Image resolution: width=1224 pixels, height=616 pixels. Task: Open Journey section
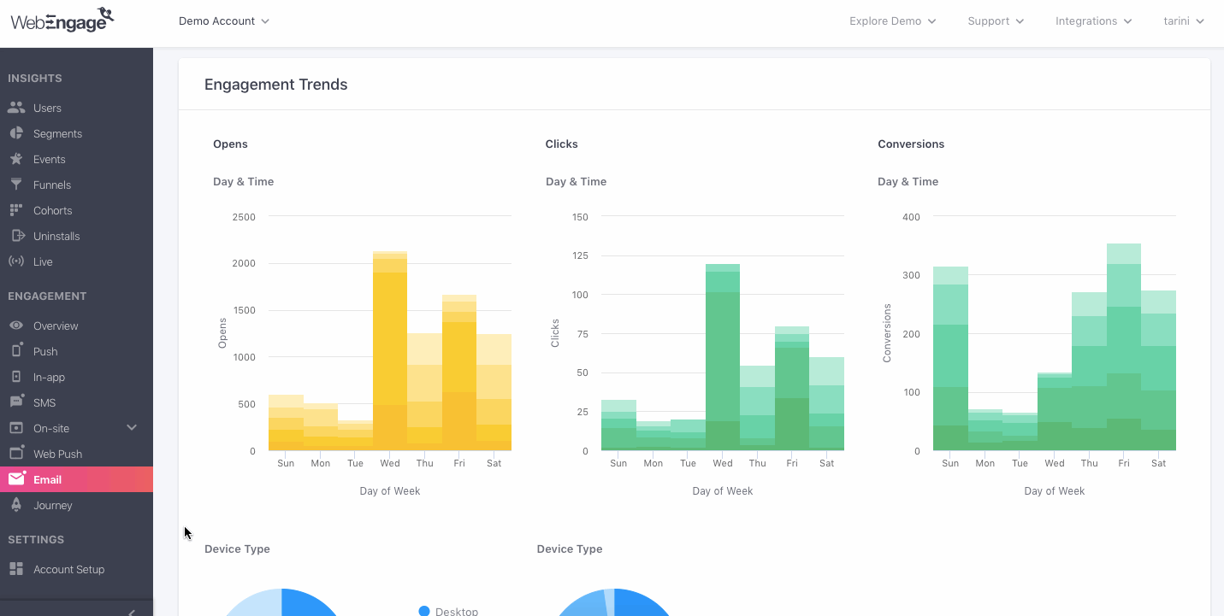click(x=53, y=506)
